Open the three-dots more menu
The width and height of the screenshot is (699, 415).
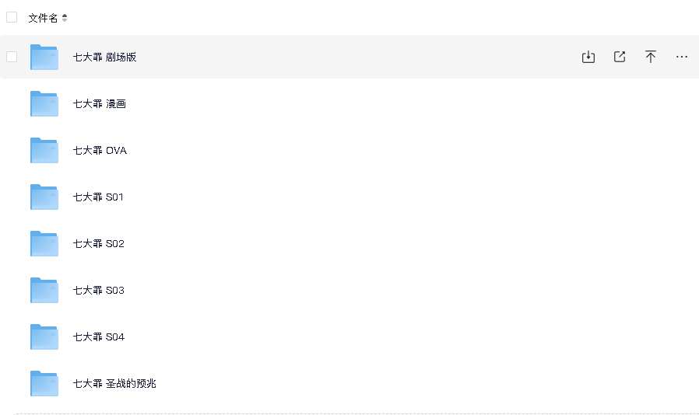coord(682,57)
